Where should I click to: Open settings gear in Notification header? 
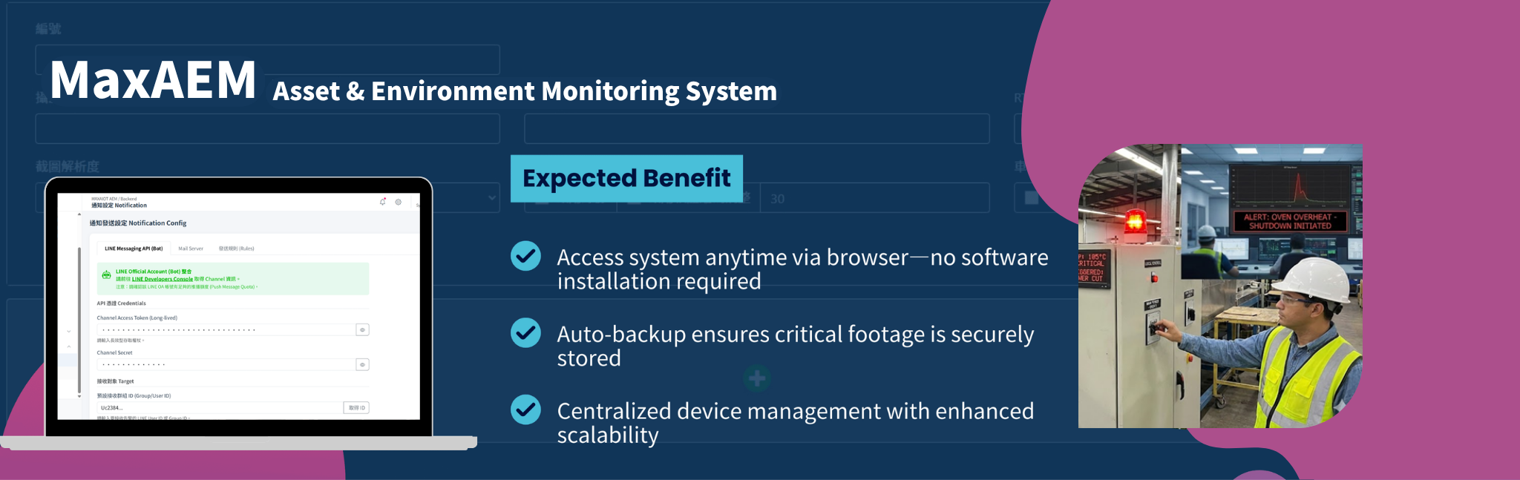pos(399,202)
